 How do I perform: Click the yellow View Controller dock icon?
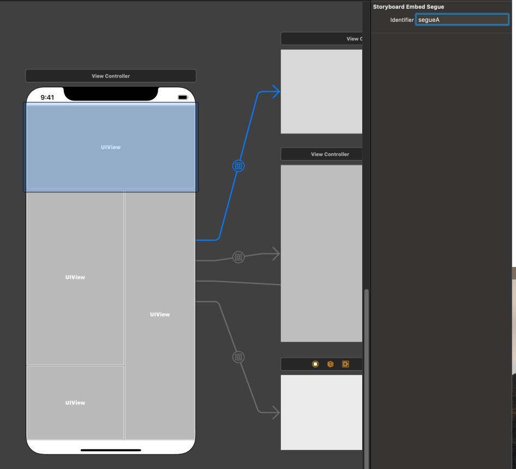click(315, 364)
